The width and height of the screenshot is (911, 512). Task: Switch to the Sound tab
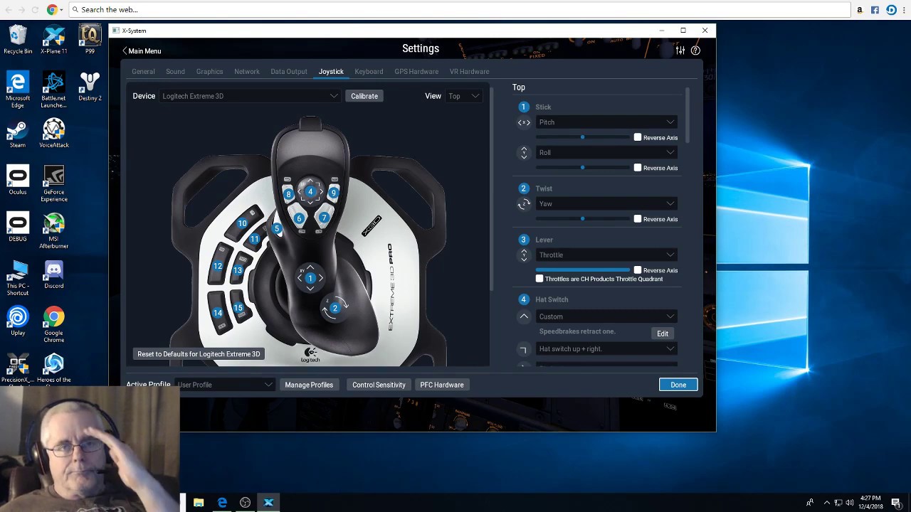tap(175, 71)
